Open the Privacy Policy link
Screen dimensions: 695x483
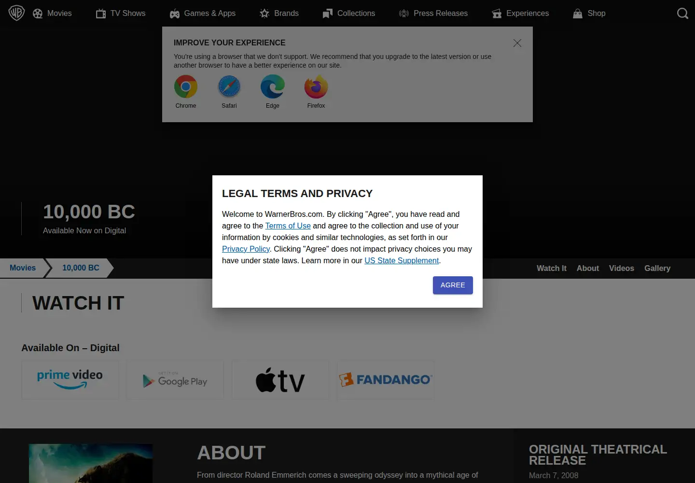pyautogui.click(x=246, y=249)
